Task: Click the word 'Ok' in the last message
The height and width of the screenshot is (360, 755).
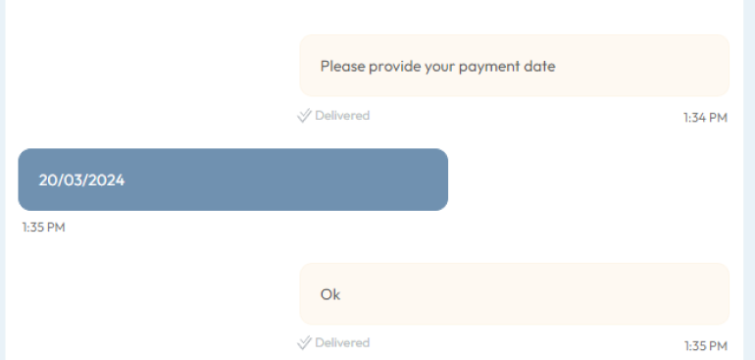Action: click(330, 294)
